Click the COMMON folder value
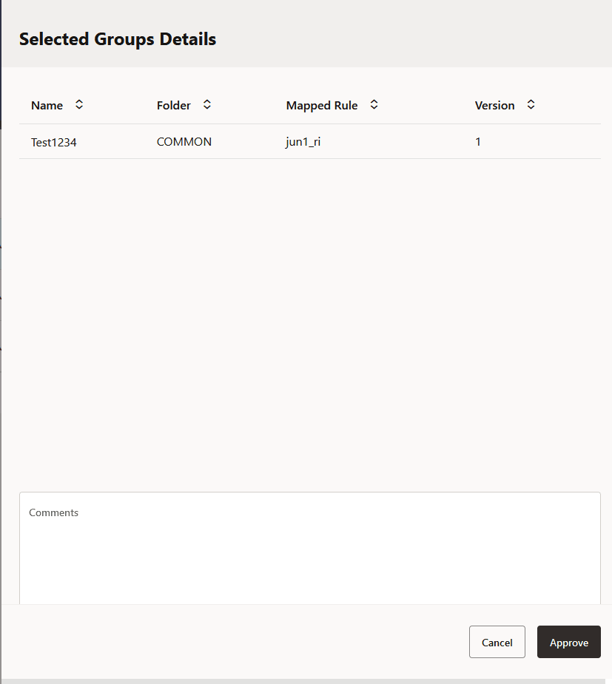The height and width of the screenshot is (684, 612). (x=184, y=142)
